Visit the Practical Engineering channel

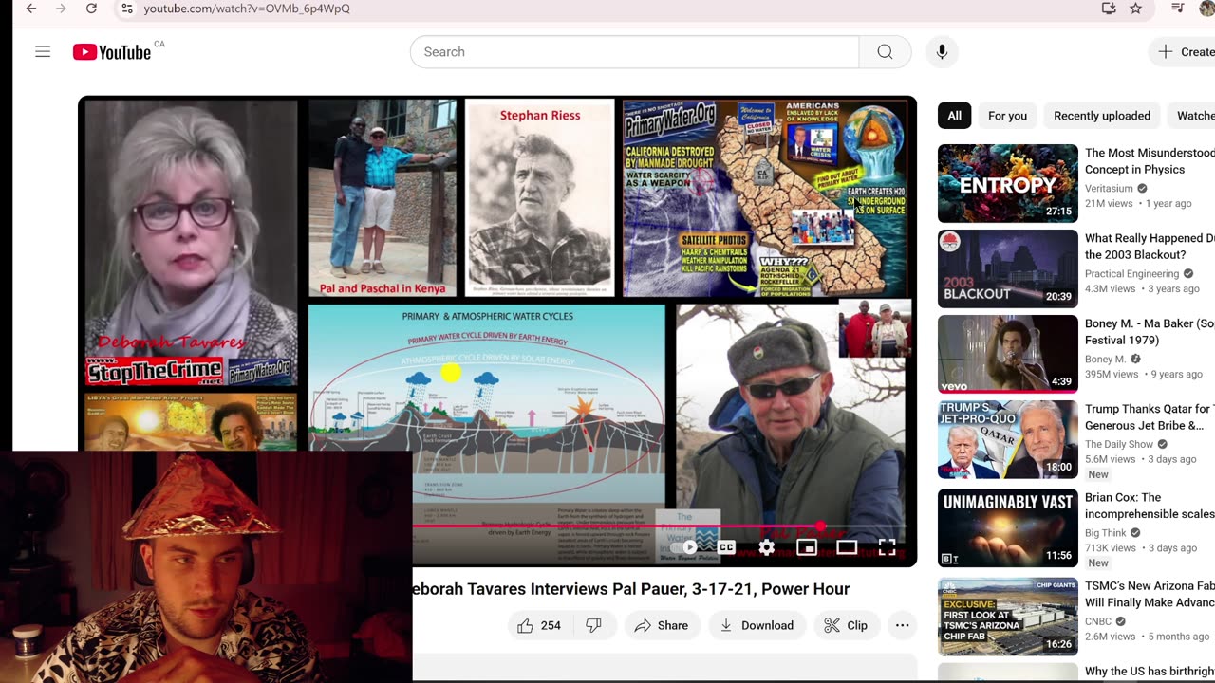point(1131,274)
